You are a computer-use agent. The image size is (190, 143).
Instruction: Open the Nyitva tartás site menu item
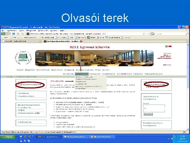(x=57, y=70)
